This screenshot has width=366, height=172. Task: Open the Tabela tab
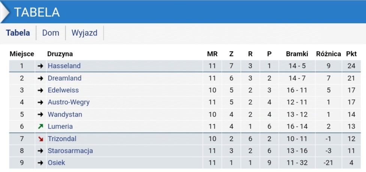(x=18, y=33)
